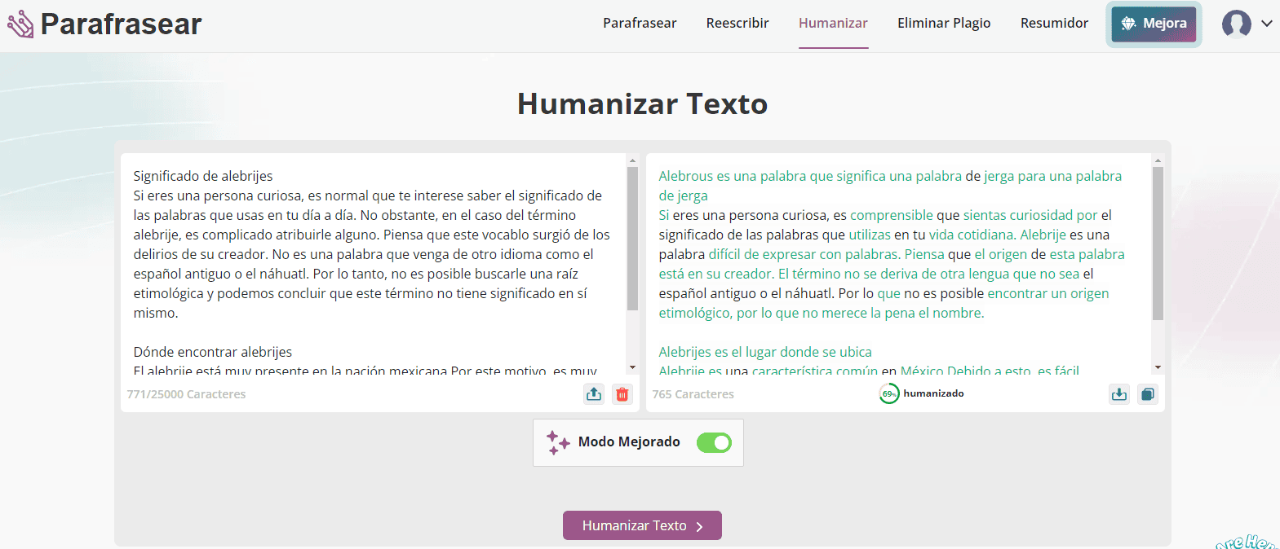Click the 'Humanizar Texto' page heading
Viewport: 1280px width, 549px height.
[642, 104]
